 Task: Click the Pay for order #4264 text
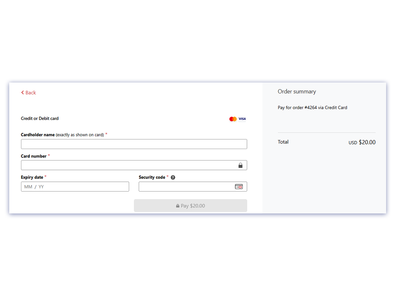[x=312, y=108]
